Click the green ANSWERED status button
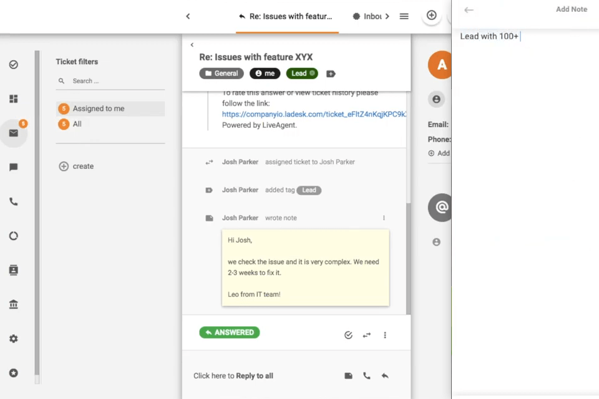599x399 pixels. [229, 332]
